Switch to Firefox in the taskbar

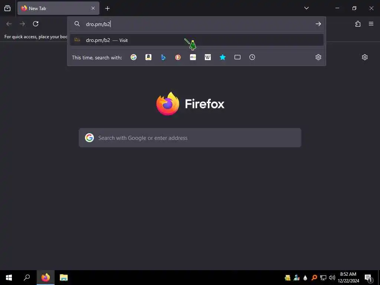pyautogui.click(x=46, y=278)
